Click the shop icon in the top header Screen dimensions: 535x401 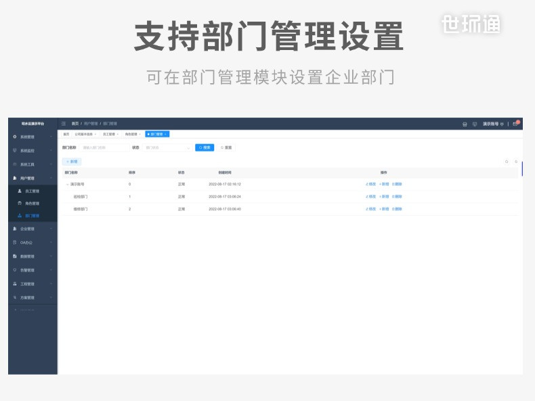465,124
